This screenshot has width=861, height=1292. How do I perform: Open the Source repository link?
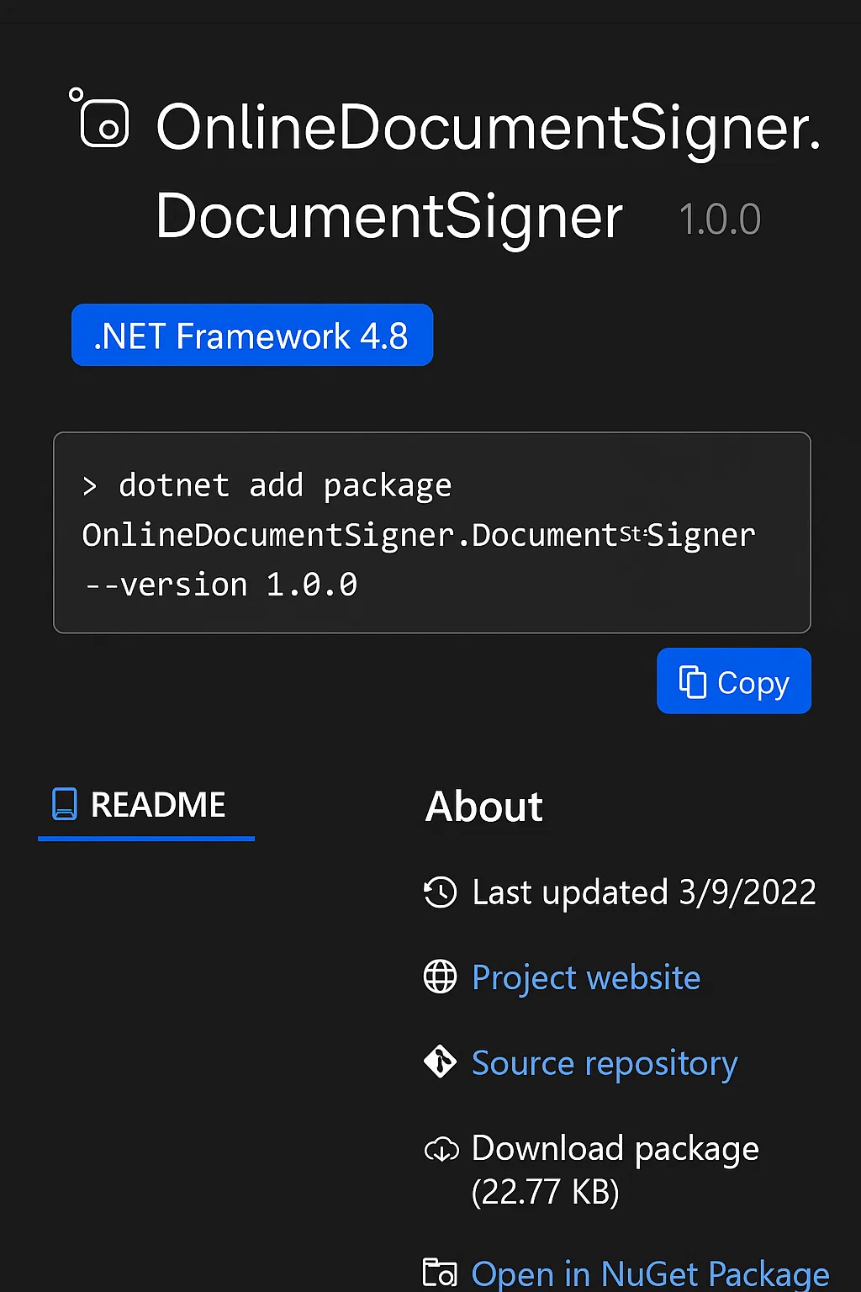click(x=604, y=1062)
